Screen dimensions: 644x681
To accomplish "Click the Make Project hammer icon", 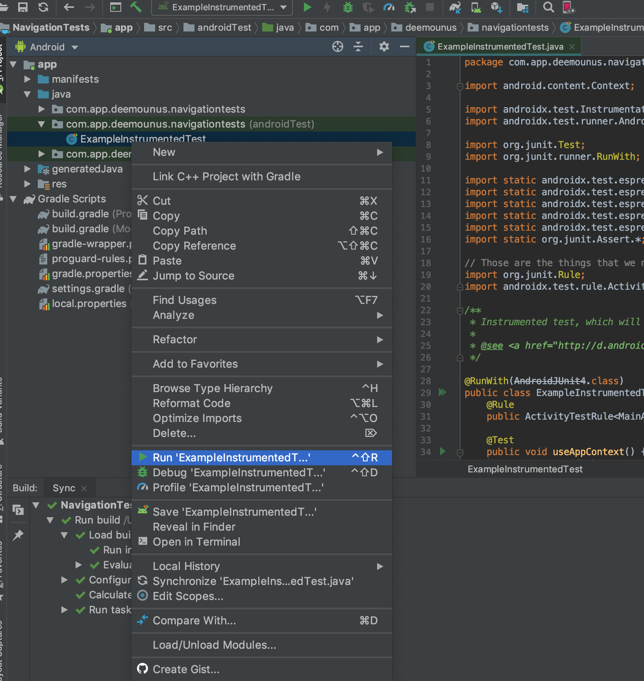I will [x=136, y=7].
